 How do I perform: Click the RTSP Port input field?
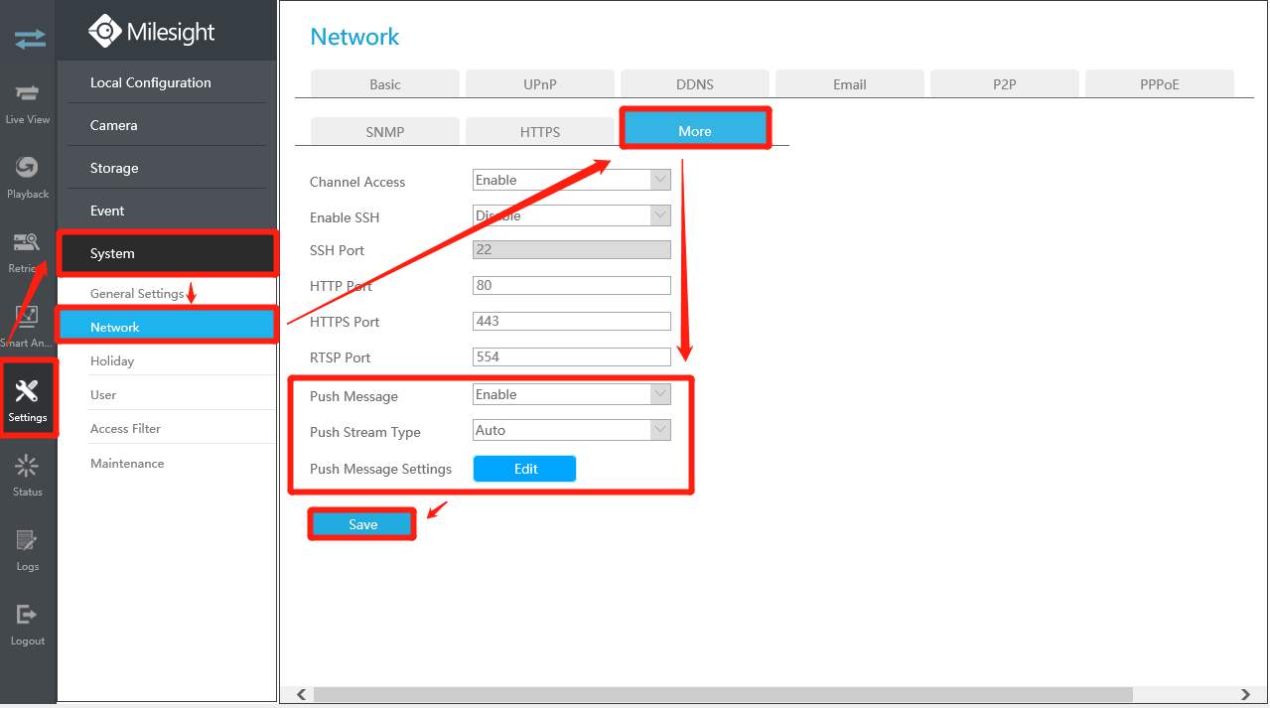pyautogui.click(x=572, y=356)
